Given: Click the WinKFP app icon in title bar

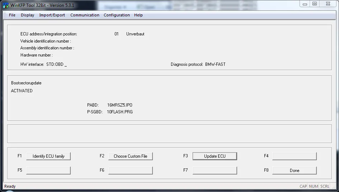Looking at the screenshot, I should (x=5, y=5).
